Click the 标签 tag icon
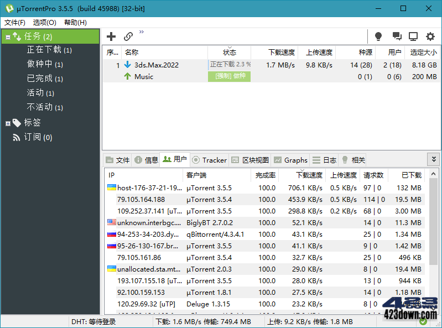442x328 pixels. click(17, 123)
